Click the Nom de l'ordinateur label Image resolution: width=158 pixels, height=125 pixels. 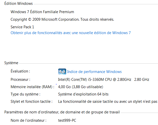(28, 120)
